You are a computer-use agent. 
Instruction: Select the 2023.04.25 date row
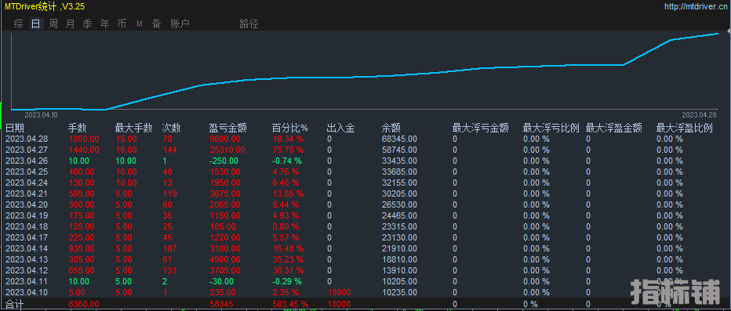click(27, 172)
